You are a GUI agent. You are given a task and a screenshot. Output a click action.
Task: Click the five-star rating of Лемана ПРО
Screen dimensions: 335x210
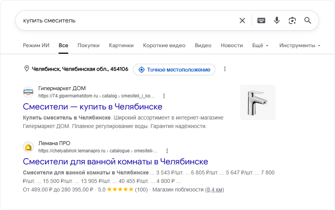(120, 190)
